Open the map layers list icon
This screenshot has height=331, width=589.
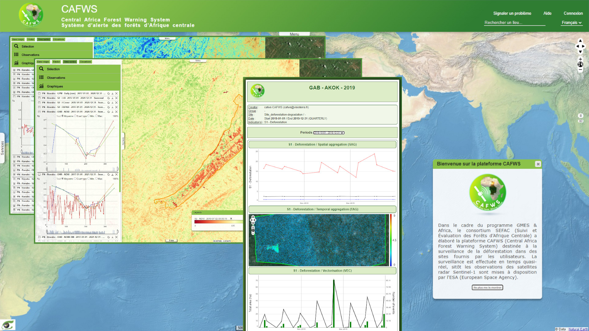(x=580, y=116)
